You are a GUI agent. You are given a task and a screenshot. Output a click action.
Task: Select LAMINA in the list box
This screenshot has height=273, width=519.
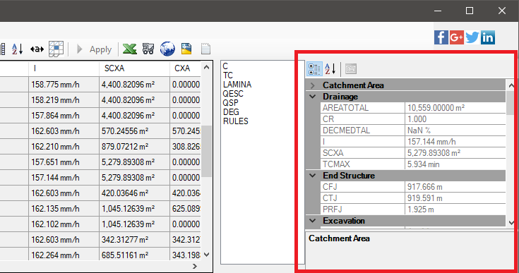237,85
